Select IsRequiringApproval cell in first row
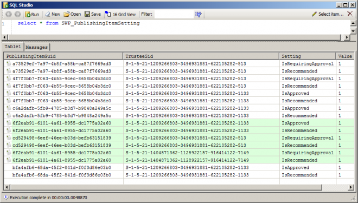358x203 pixels. click(308, 63)
